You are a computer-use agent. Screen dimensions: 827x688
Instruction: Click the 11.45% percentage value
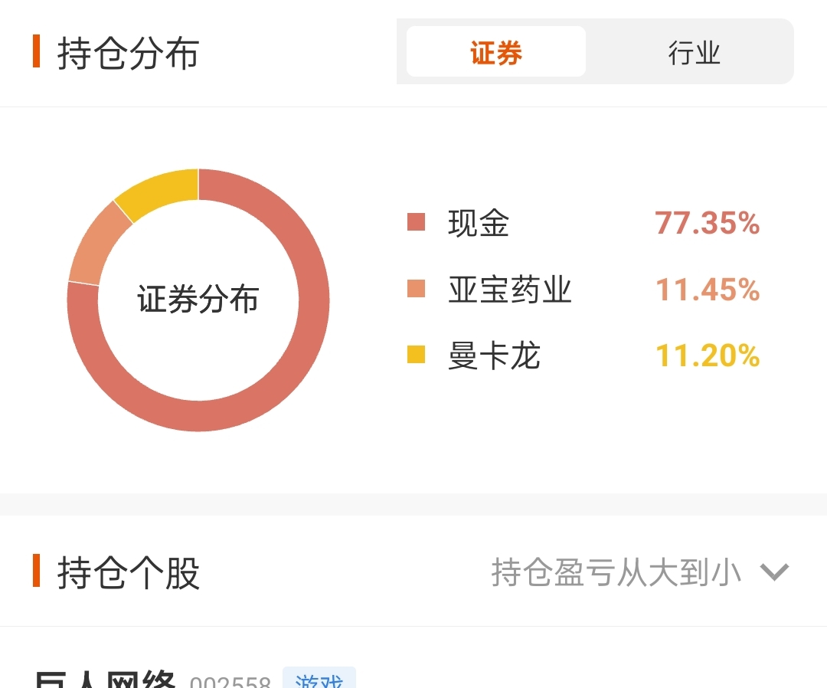point(708,289)
